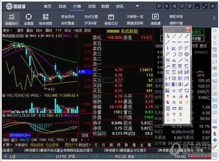The height and width of the screenshot is (161, 220).
Task: Zoom in chart with + button
Action: point(82,140)
